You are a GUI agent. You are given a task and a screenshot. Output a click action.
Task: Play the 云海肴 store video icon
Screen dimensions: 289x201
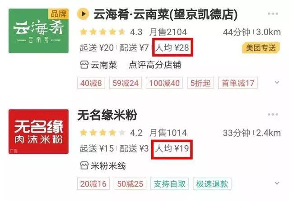pos(83,14)
